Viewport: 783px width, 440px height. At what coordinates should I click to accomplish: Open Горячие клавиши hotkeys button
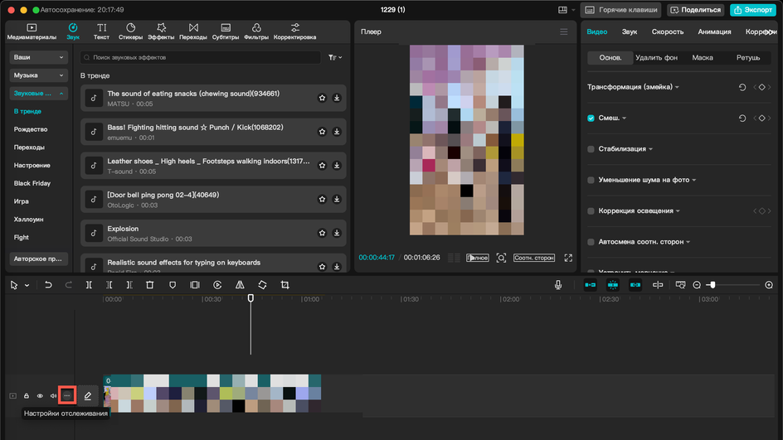620,10
